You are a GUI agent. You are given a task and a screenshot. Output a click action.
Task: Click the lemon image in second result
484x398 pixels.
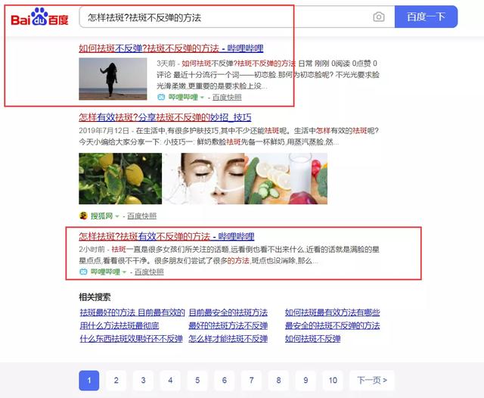pos(119,179)
